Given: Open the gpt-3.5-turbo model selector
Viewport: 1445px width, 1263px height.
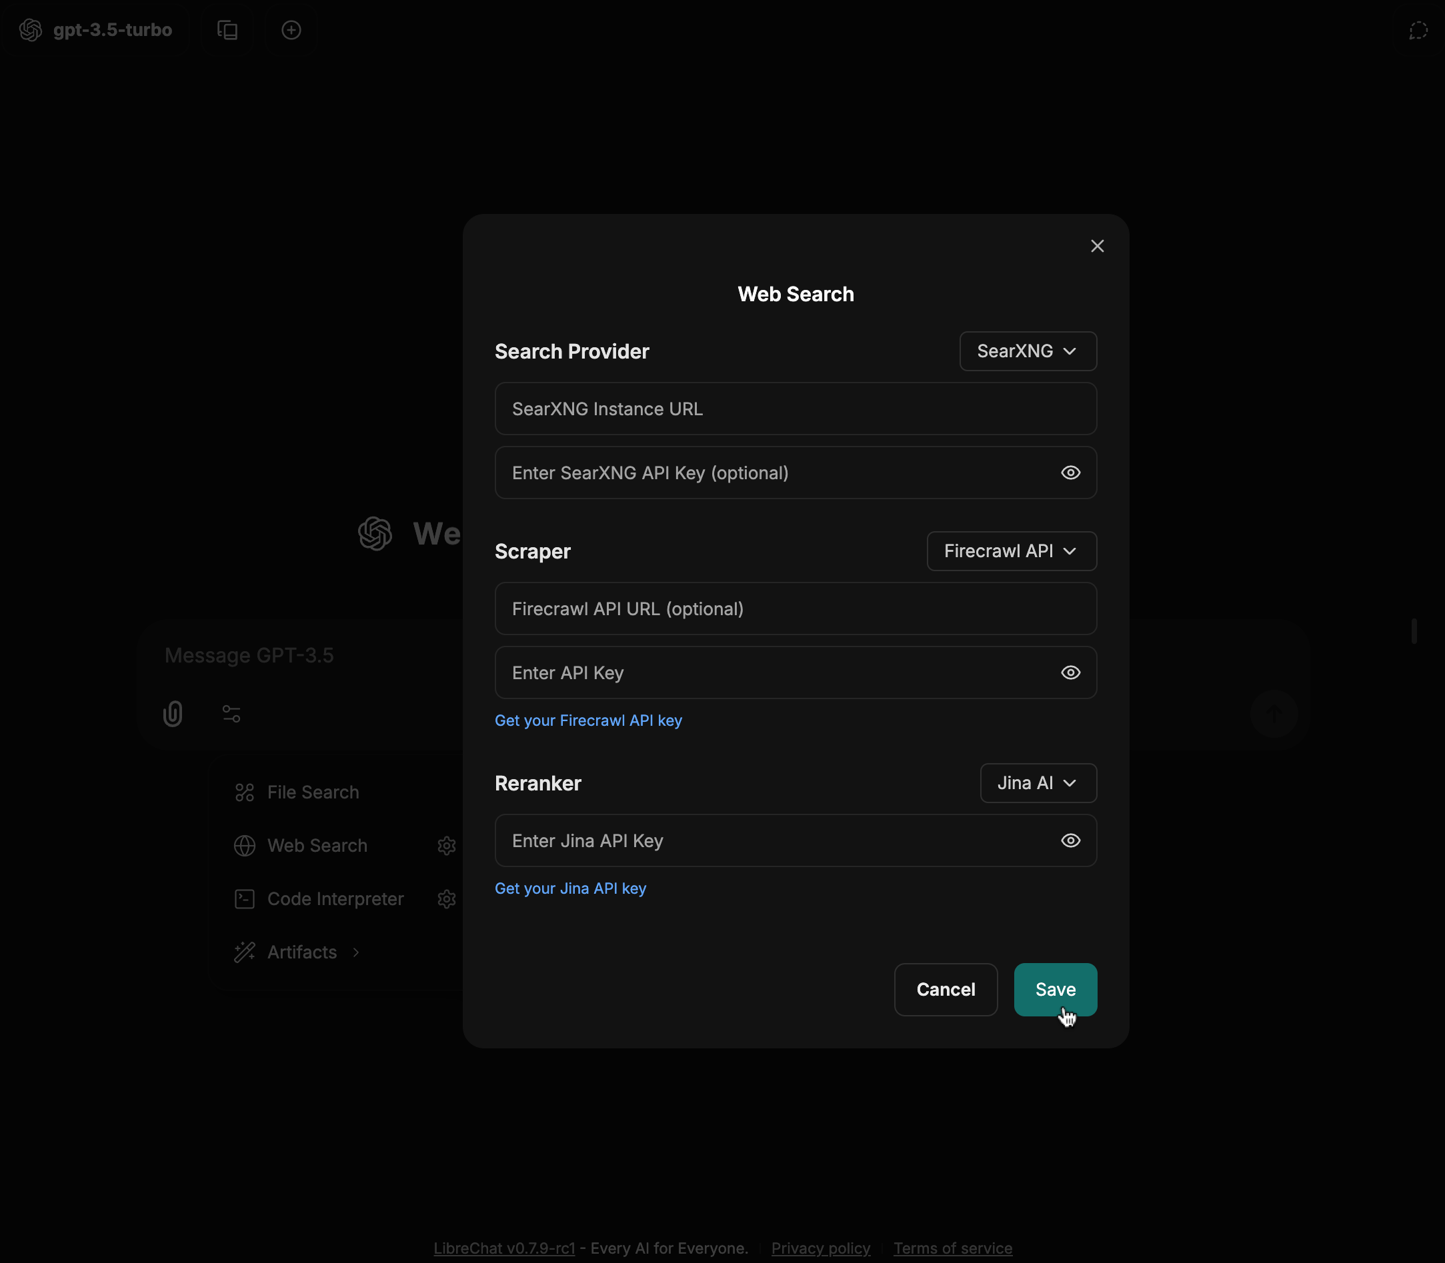Looking at the screenshot, I should [x=97, y=29].
